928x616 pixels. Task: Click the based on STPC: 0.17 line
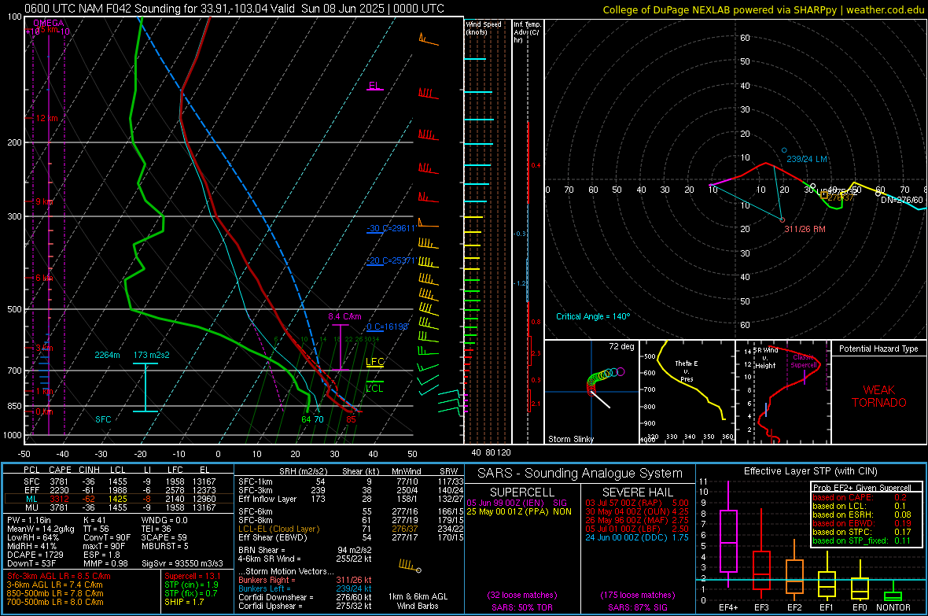(861, 532)
